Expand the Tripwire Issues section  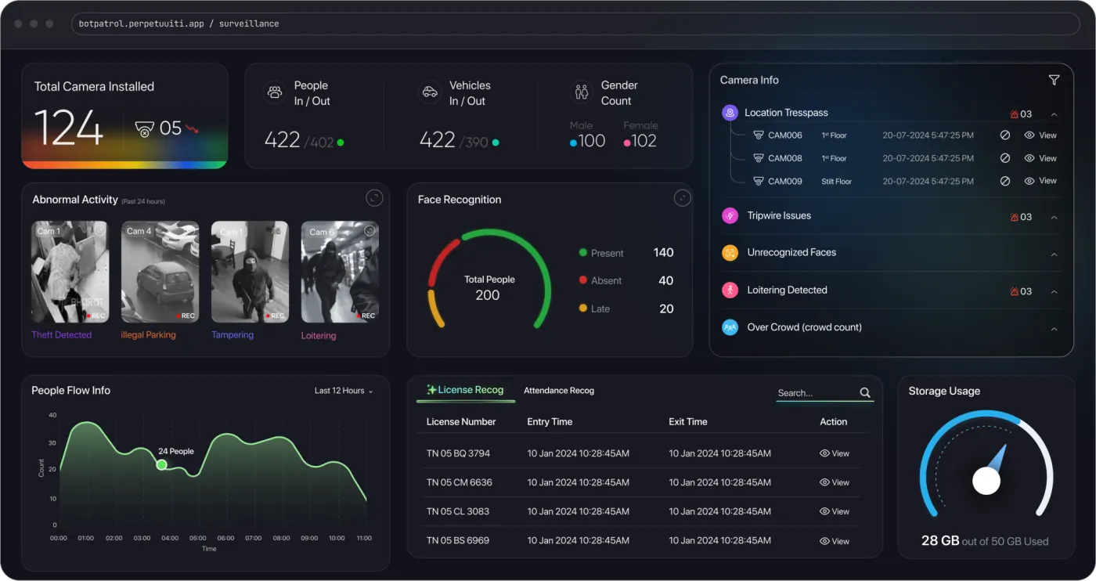[1054, 217]
